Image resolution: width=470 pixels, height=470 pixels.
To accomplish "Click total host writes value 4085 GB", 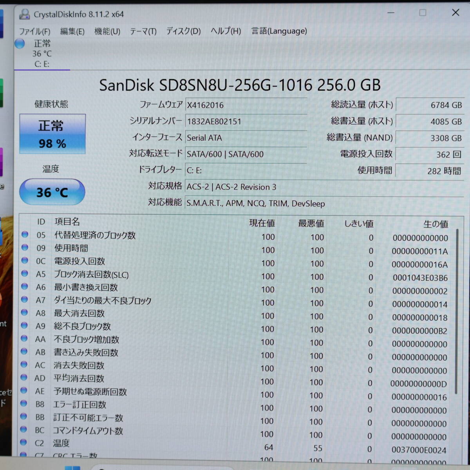I will pyautogui.click(x=430, y=121).
